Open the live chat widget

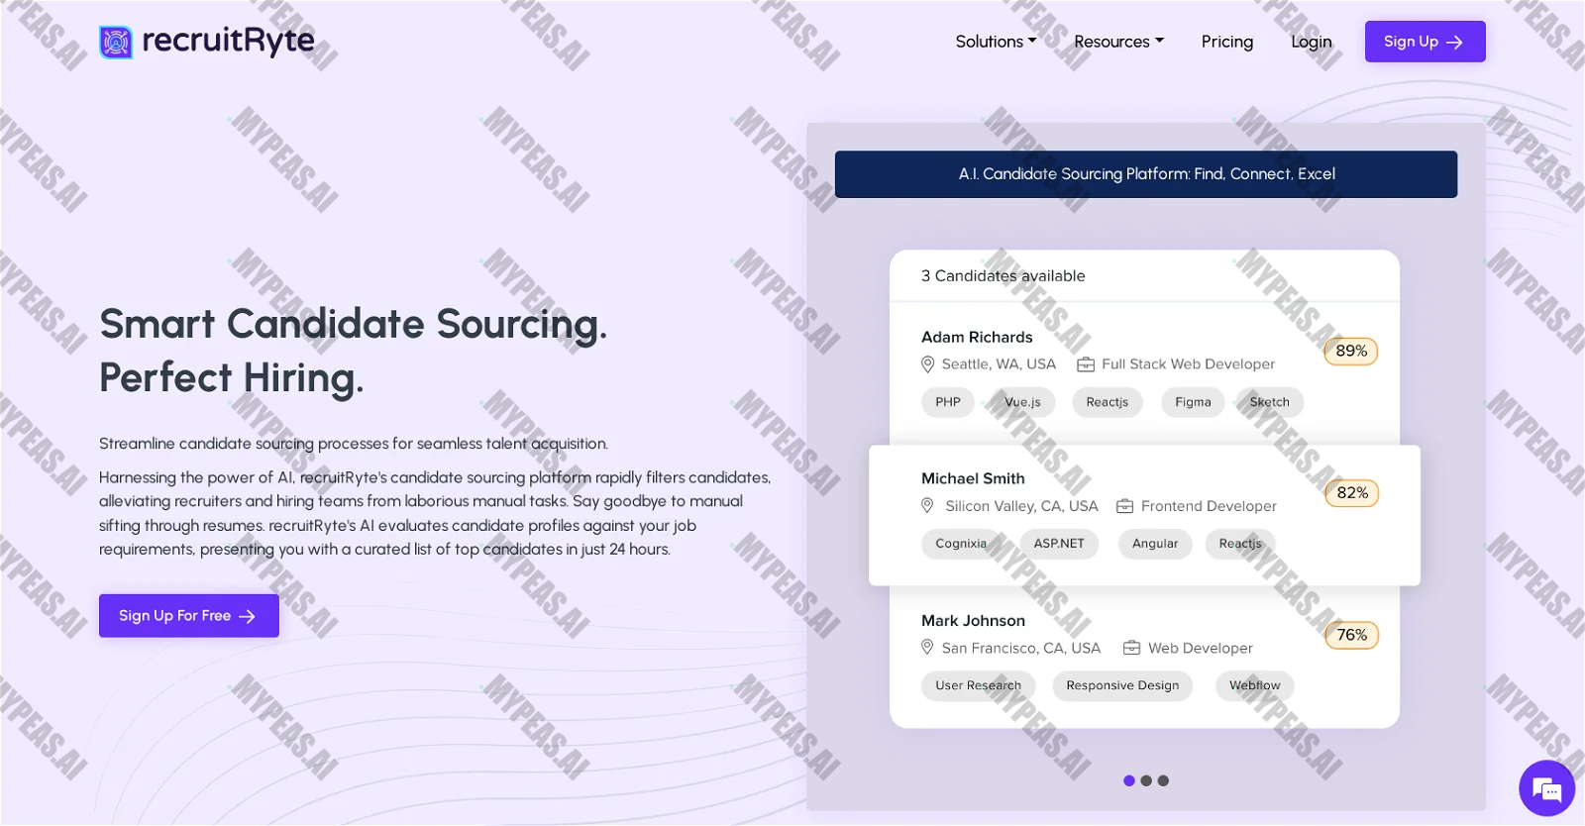tap(1546, 788)
